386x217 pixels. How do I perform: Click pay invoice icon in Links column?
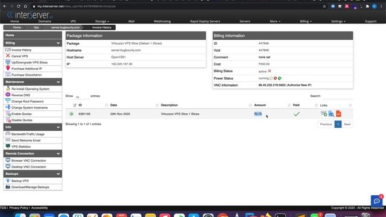click(x=324, y=113)
